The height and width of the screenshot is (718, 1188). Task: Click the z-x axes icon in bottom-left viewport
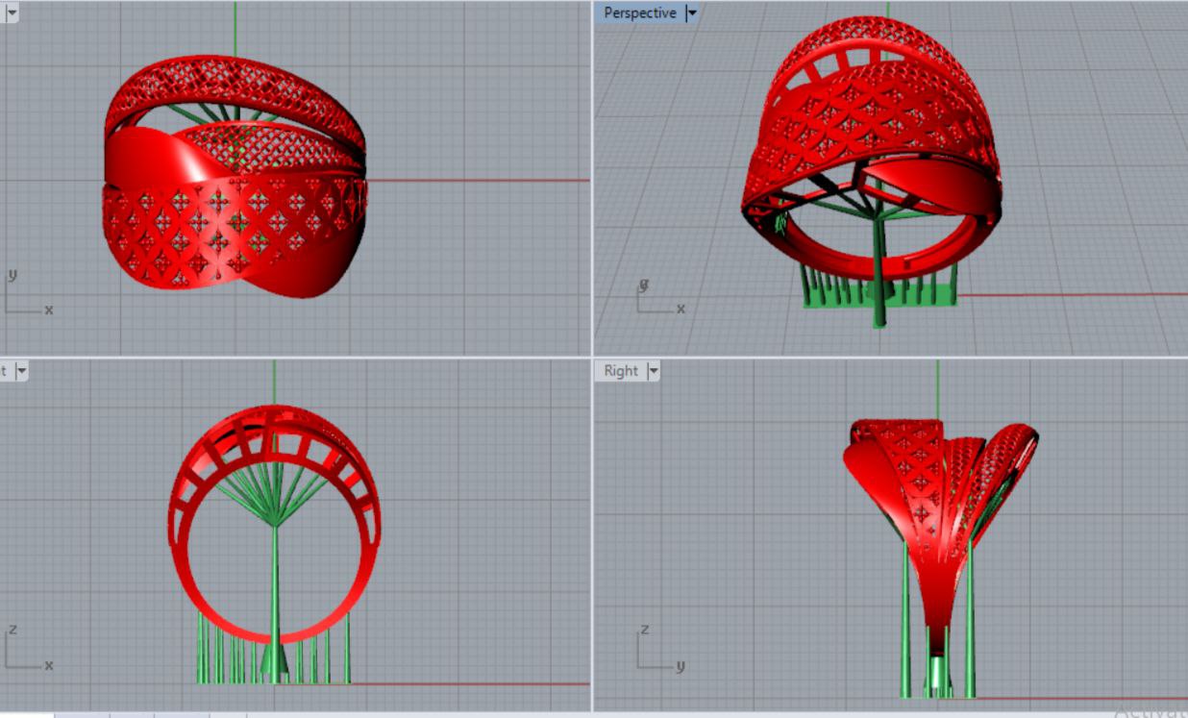click(27, 649)
